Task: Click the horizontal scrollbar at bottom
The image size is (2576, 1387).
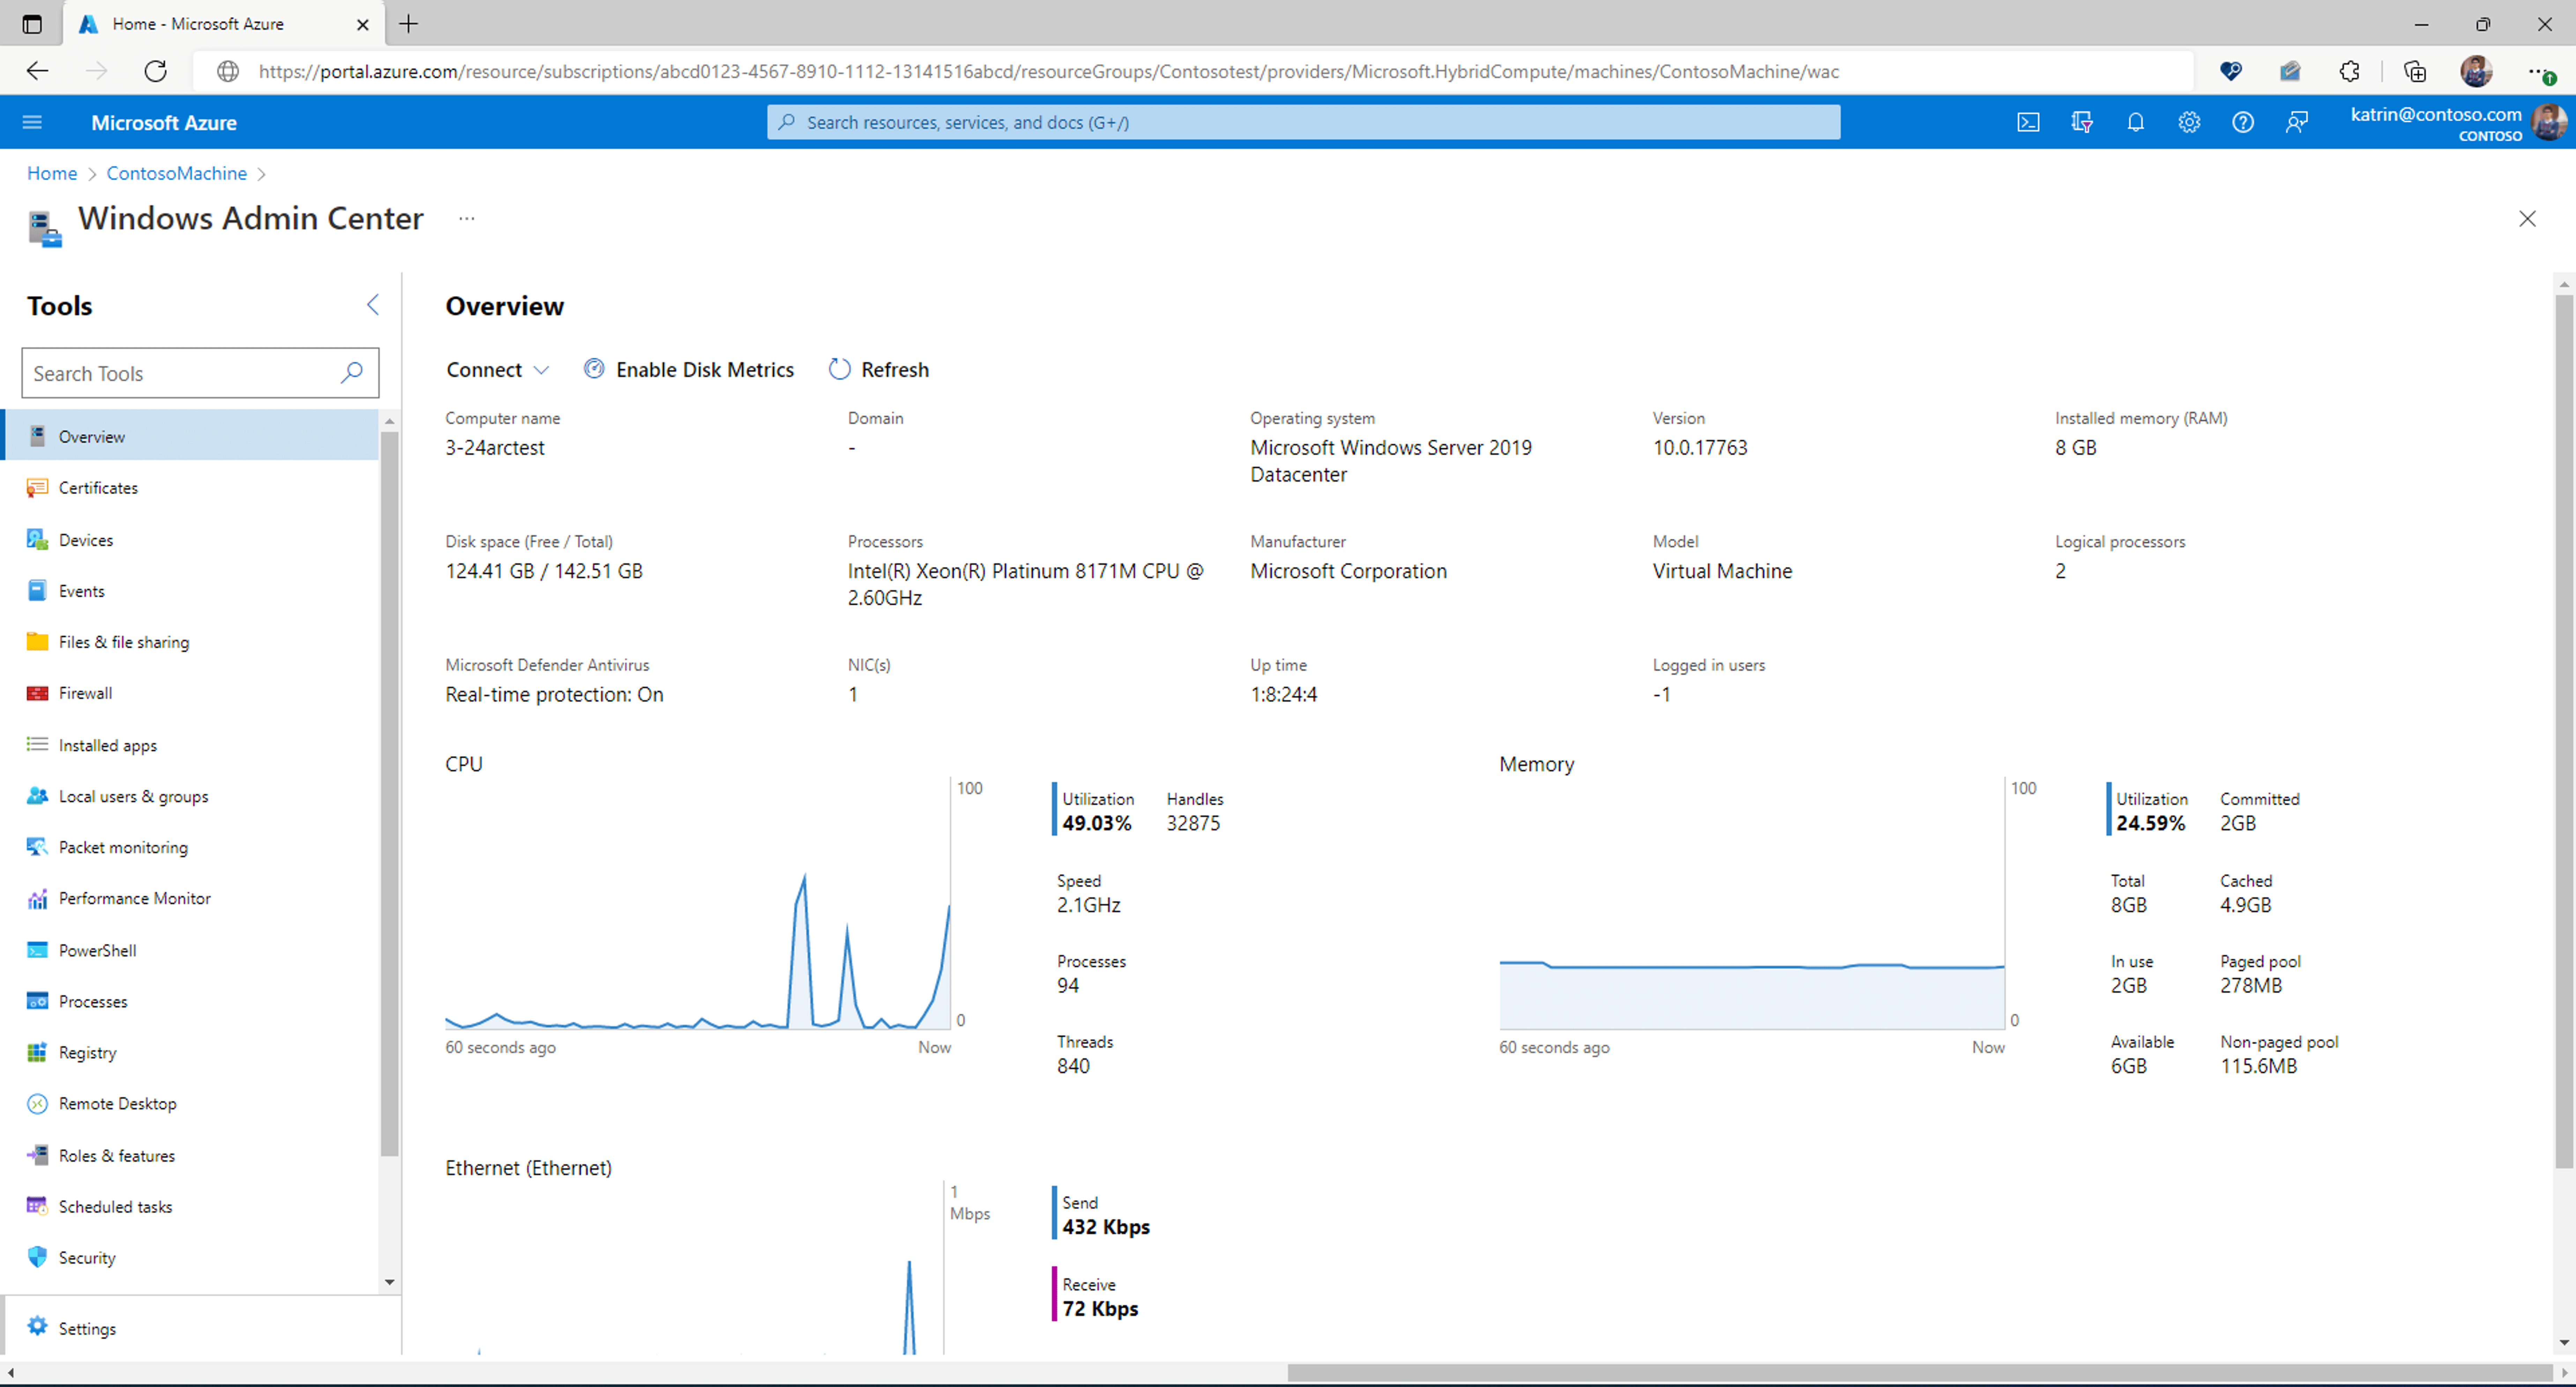Action: coord(1920,1373)
